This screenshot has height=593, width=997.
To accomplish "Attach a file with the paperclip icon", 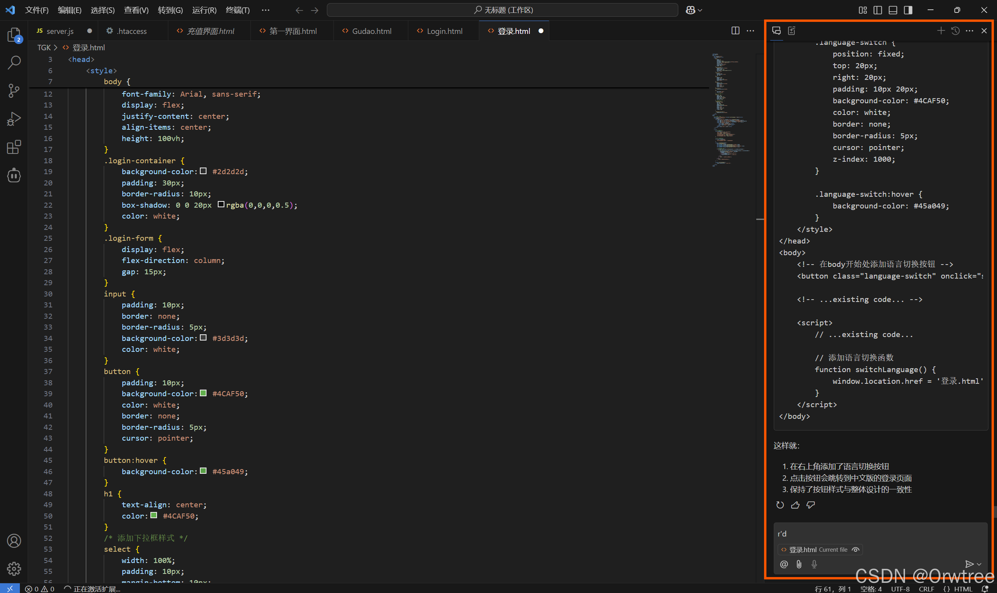I will (799, 564).
